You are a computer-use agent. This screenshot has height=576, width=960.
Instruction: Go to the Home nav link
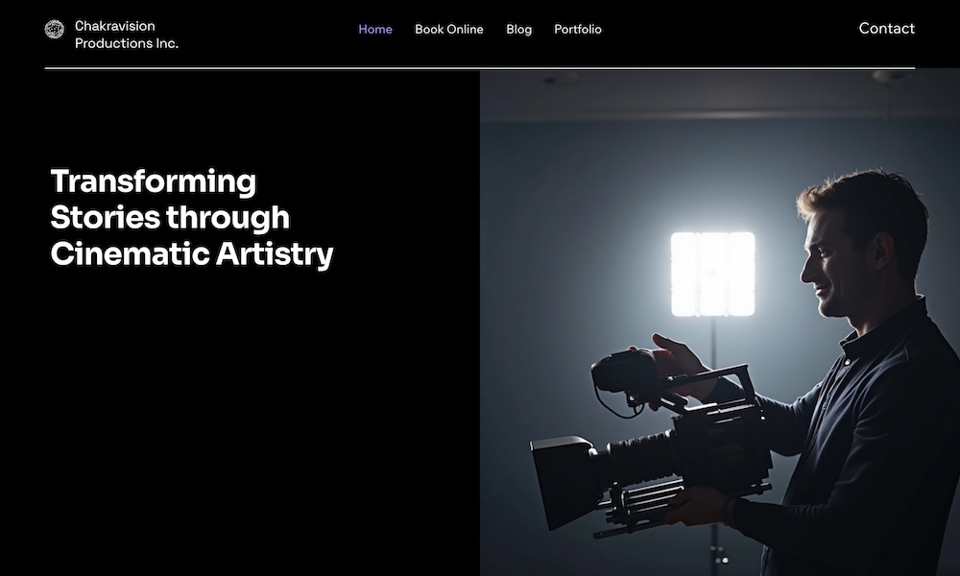[x=375, y=29]
